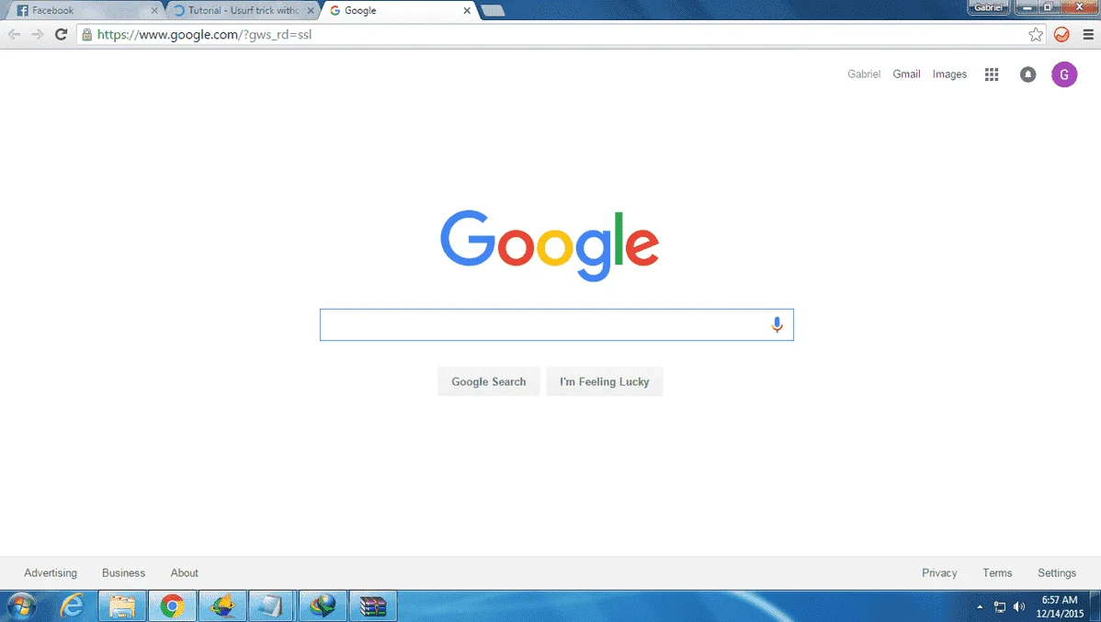The height and width of the screenshot is (622, 1101).
Task: Open the Windows Start menu
Action: [x=22, y=605]
